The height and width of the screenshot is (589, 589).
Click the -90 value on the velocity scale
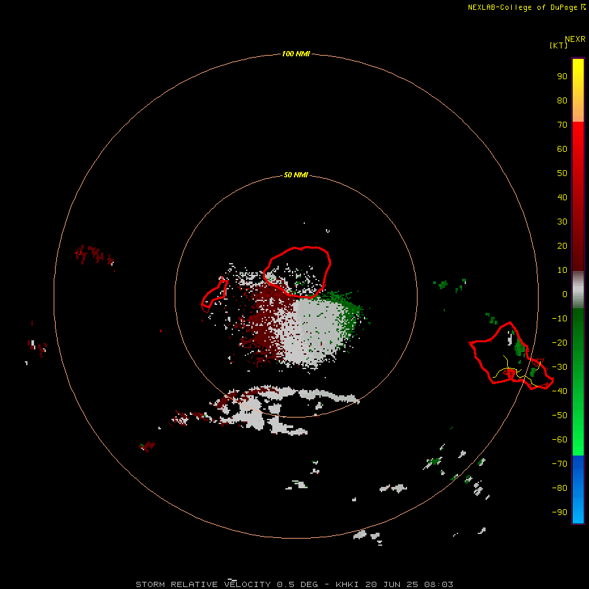(560, 512)
